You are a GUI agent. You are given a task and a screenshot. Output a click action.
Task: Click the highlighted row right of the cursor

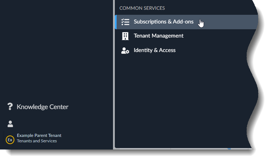click(230, 22)
